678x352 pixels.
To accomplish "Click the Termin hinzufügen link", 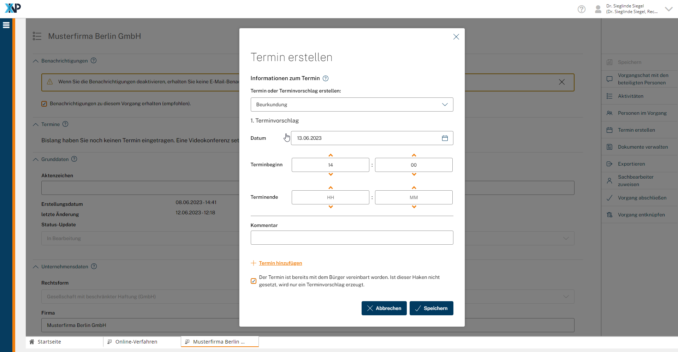I will point(280,263).
